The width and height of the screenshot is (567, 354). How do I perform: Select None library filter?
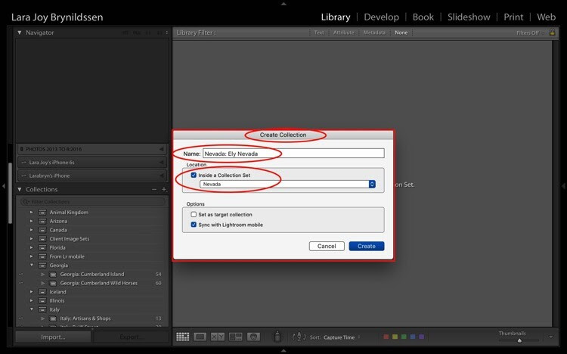pos(401,33)
